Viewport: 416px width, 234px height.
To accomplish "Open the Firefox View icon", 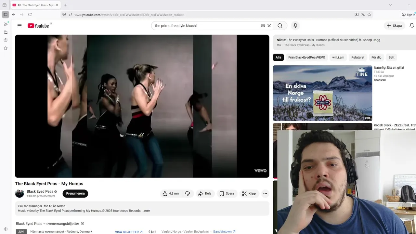I will [x=5, y=5].
